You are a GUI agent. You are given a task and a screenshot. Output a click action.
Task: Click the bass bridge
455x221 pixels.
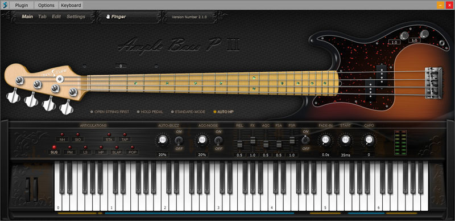tap(434, 83)
